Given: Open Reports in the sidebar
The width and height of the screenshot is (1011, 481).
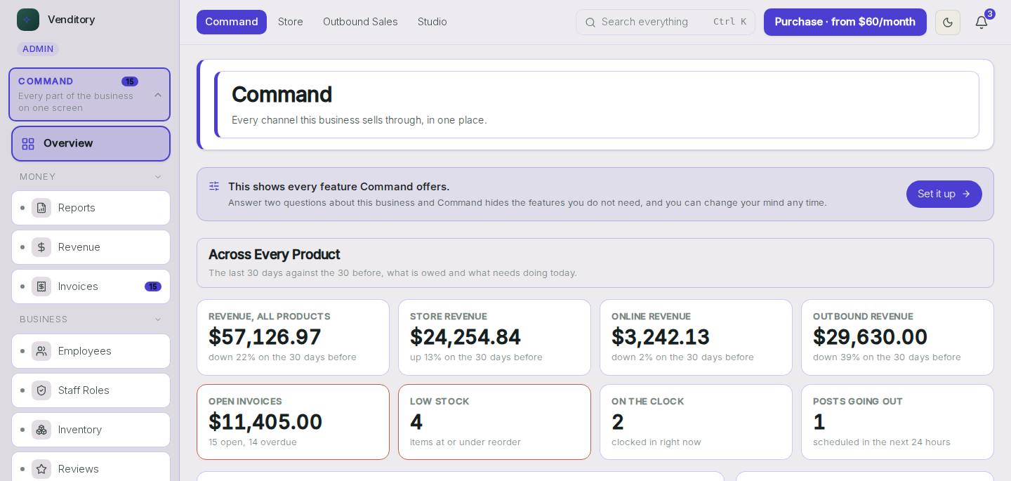Looking at the screenshot, I should [91, 208].
